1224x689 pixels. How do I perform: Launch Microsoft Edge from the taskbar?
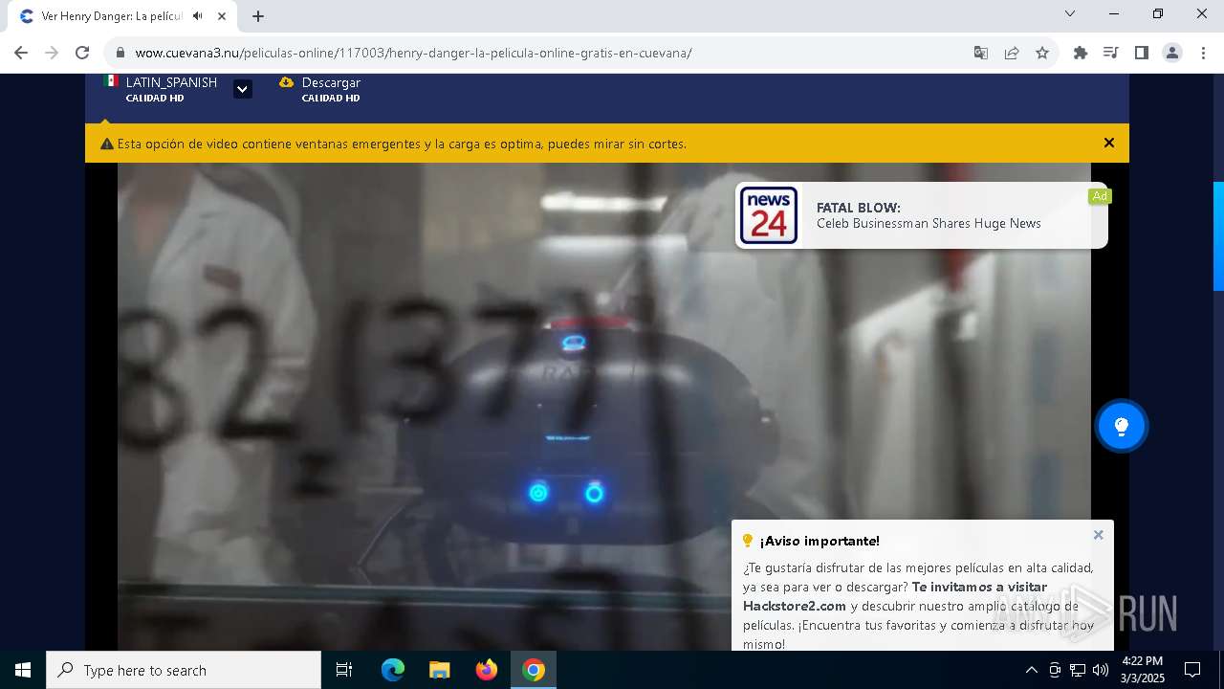pyautogui.click(x=393, y=670)
